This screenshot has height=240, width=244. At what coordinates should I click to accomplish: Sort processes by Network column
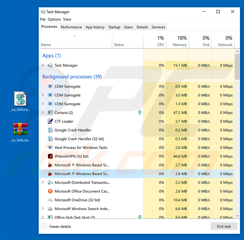coord(223,41)
